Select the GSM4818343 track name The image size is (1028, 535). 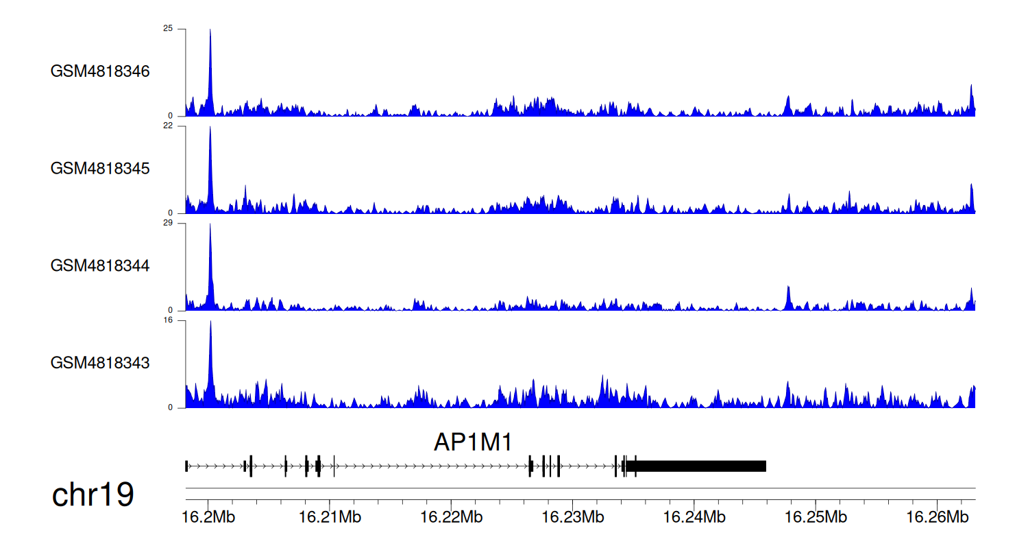(100, 363)
